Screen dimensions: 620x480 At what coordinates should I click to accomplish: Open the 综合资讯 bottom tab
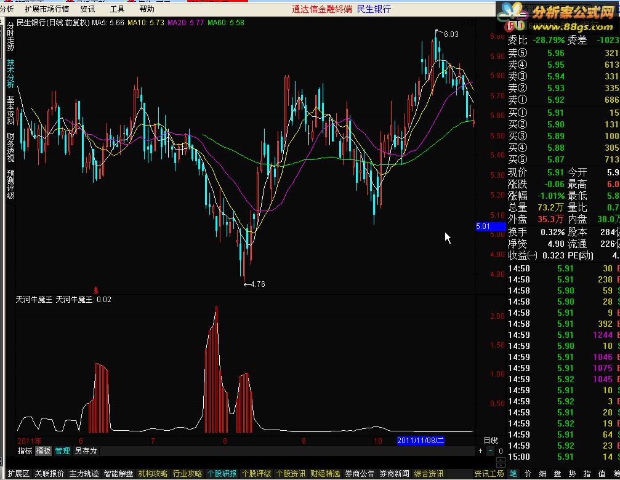[x=429, y=474]
